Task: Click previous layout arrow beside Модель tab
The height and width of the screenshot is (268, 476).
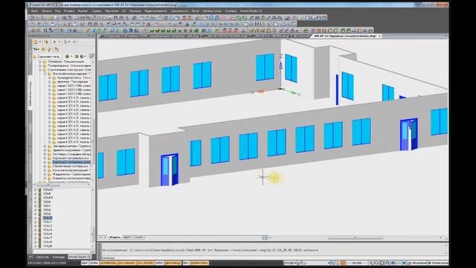Action: point(101,237)
